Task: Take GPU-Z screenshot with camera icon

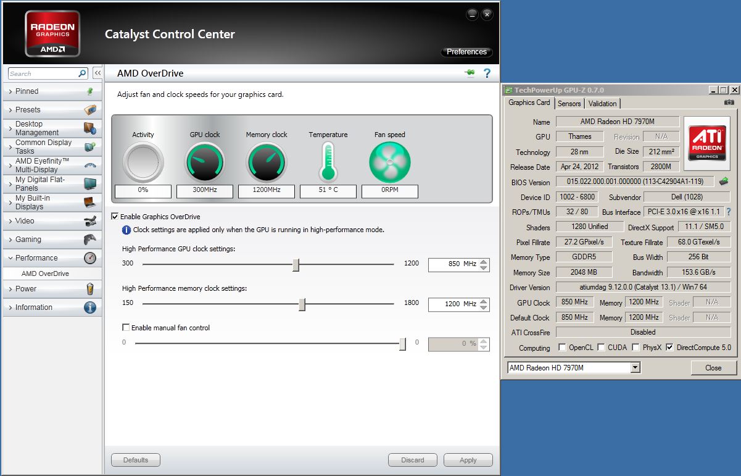Action: point(729,102)
